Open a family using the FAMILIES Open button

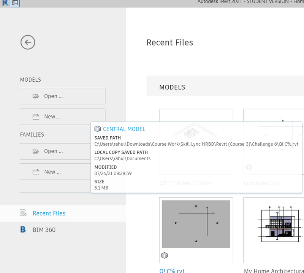pyautogui.click(x=62, y=151)
